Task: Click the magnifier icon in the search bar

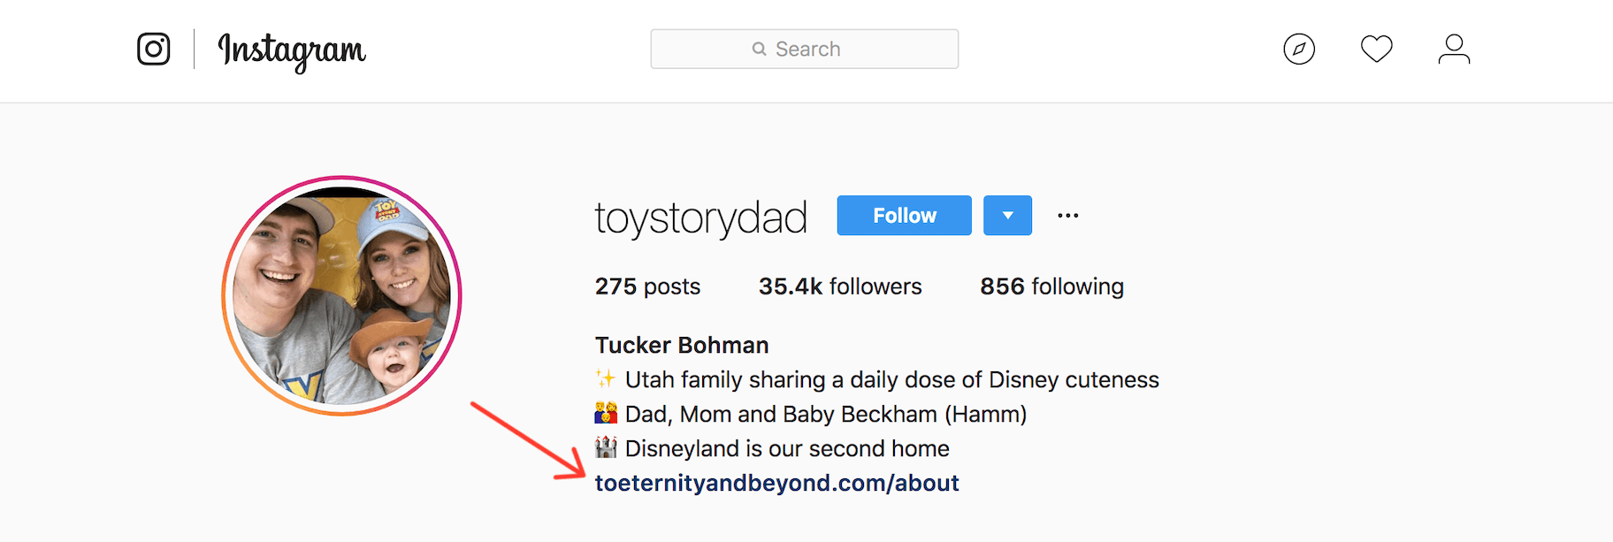Action: (x=759, y=50)
